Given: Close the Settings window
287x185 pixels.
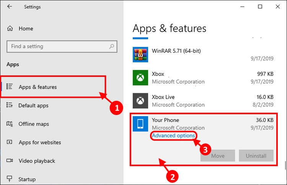Looking at the screenshot, I should (278, 6).
